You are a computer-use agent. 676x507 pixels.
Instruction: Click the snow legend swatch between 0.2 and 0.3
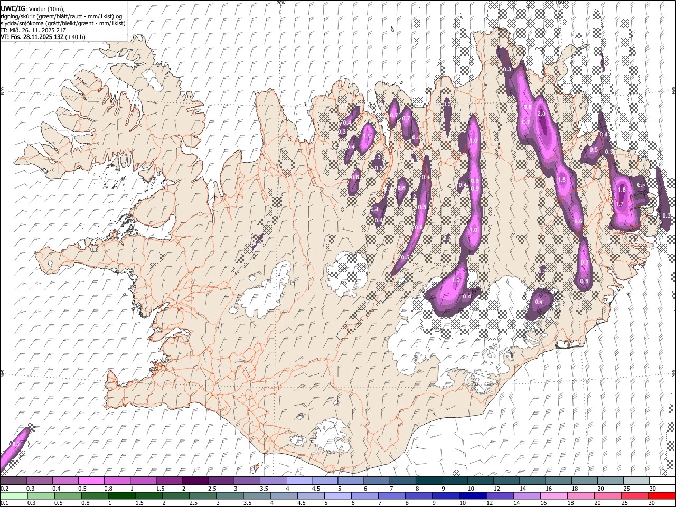(x=14, y=481)
